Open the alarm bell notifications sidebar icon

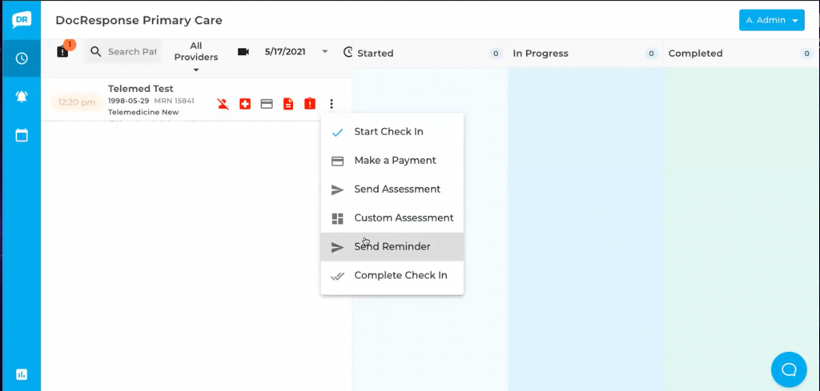[x=22, y=97]
